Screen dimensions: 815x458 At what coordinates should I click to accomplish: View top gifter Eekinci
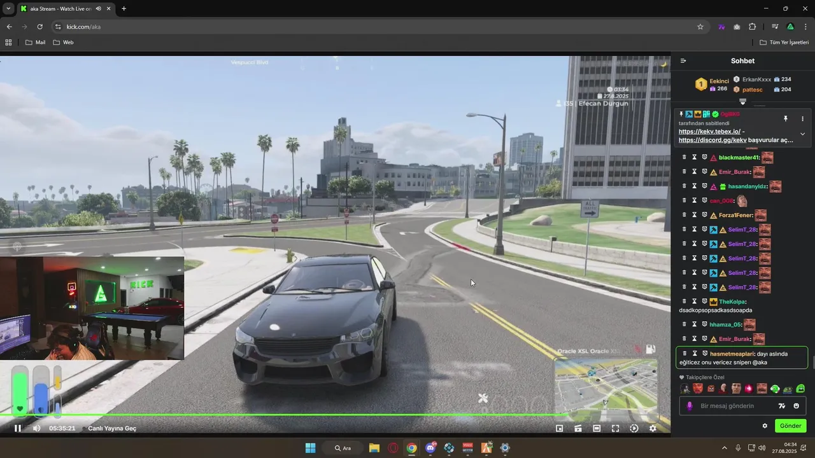coord(719,81)
